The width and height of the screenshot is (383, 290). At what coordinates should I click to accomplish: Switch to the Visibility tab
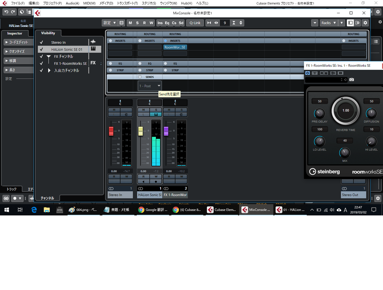48,33
